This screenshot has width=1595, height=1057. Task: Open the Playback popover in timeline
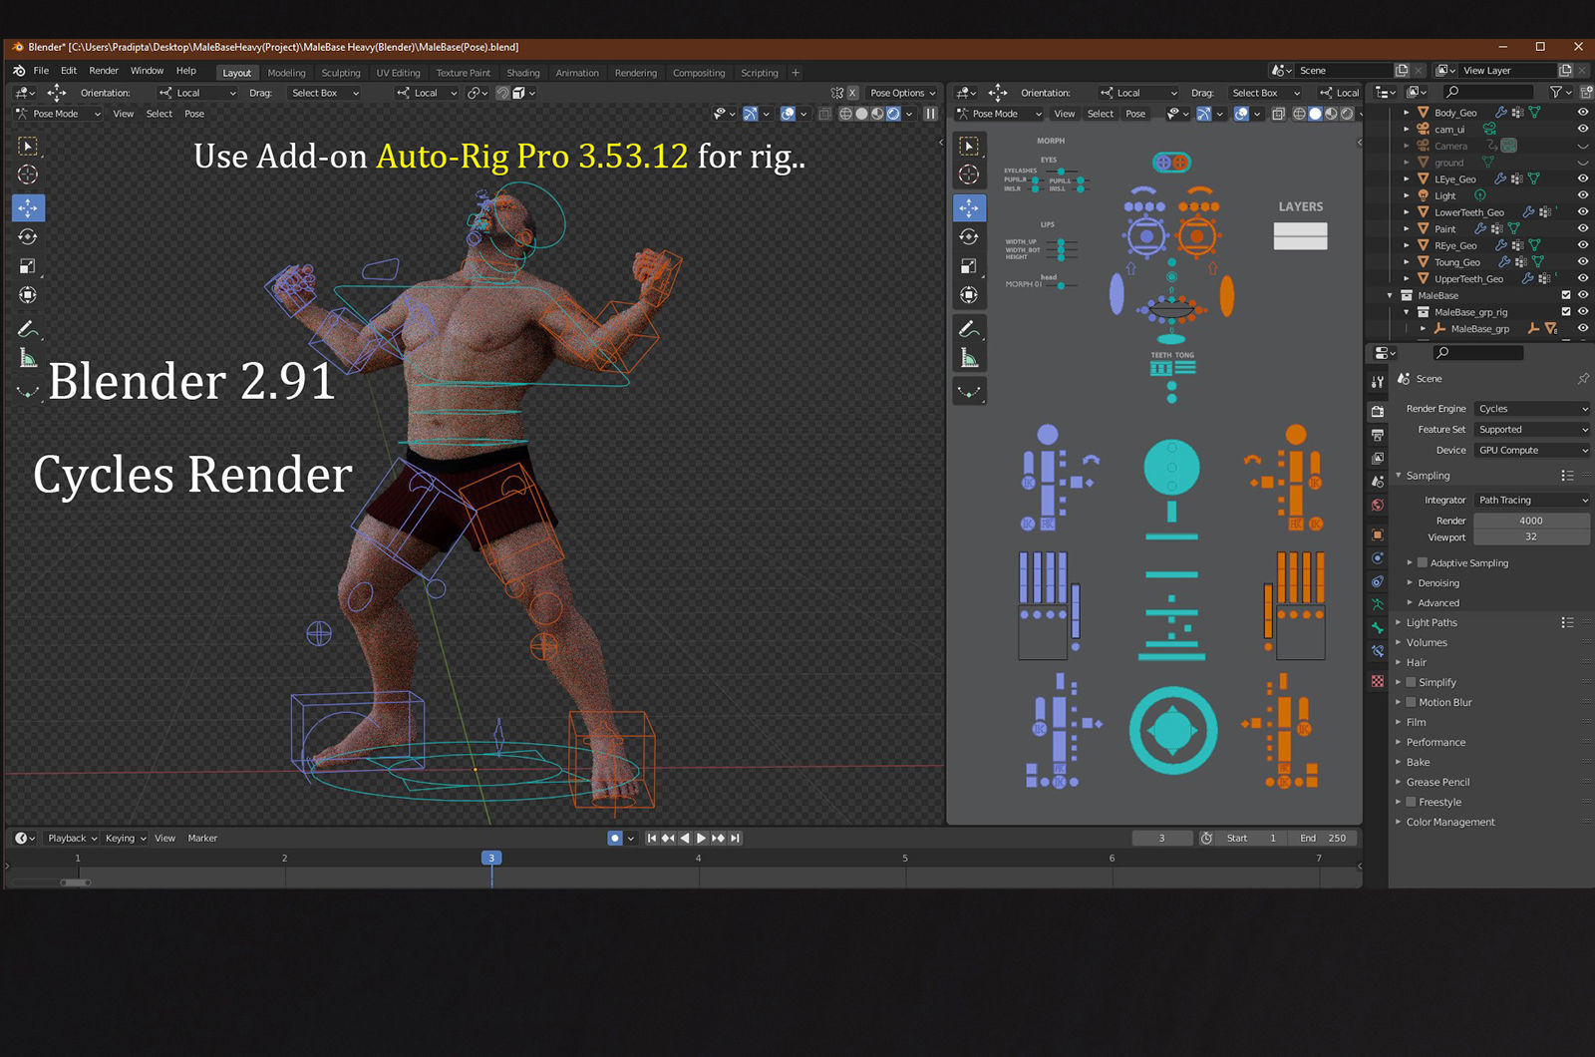coord(72,839)
